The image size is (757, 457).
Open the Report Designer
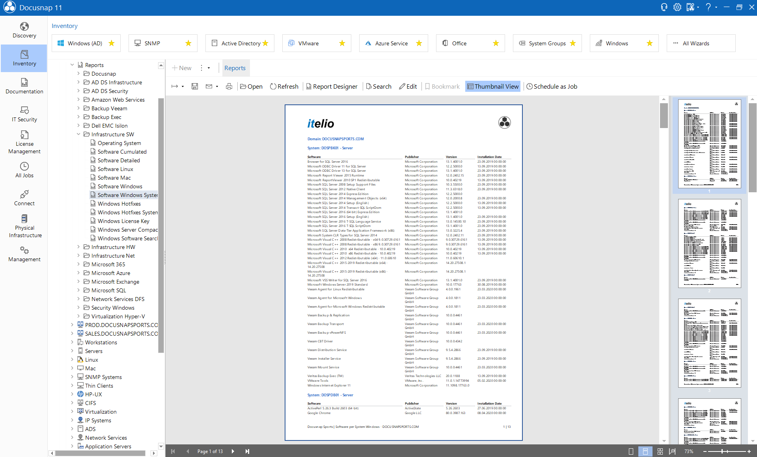pos(332,86)
